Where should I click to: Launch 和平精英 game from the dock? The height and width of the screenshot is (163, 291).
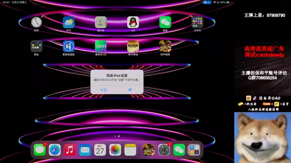tap(149, 150)
